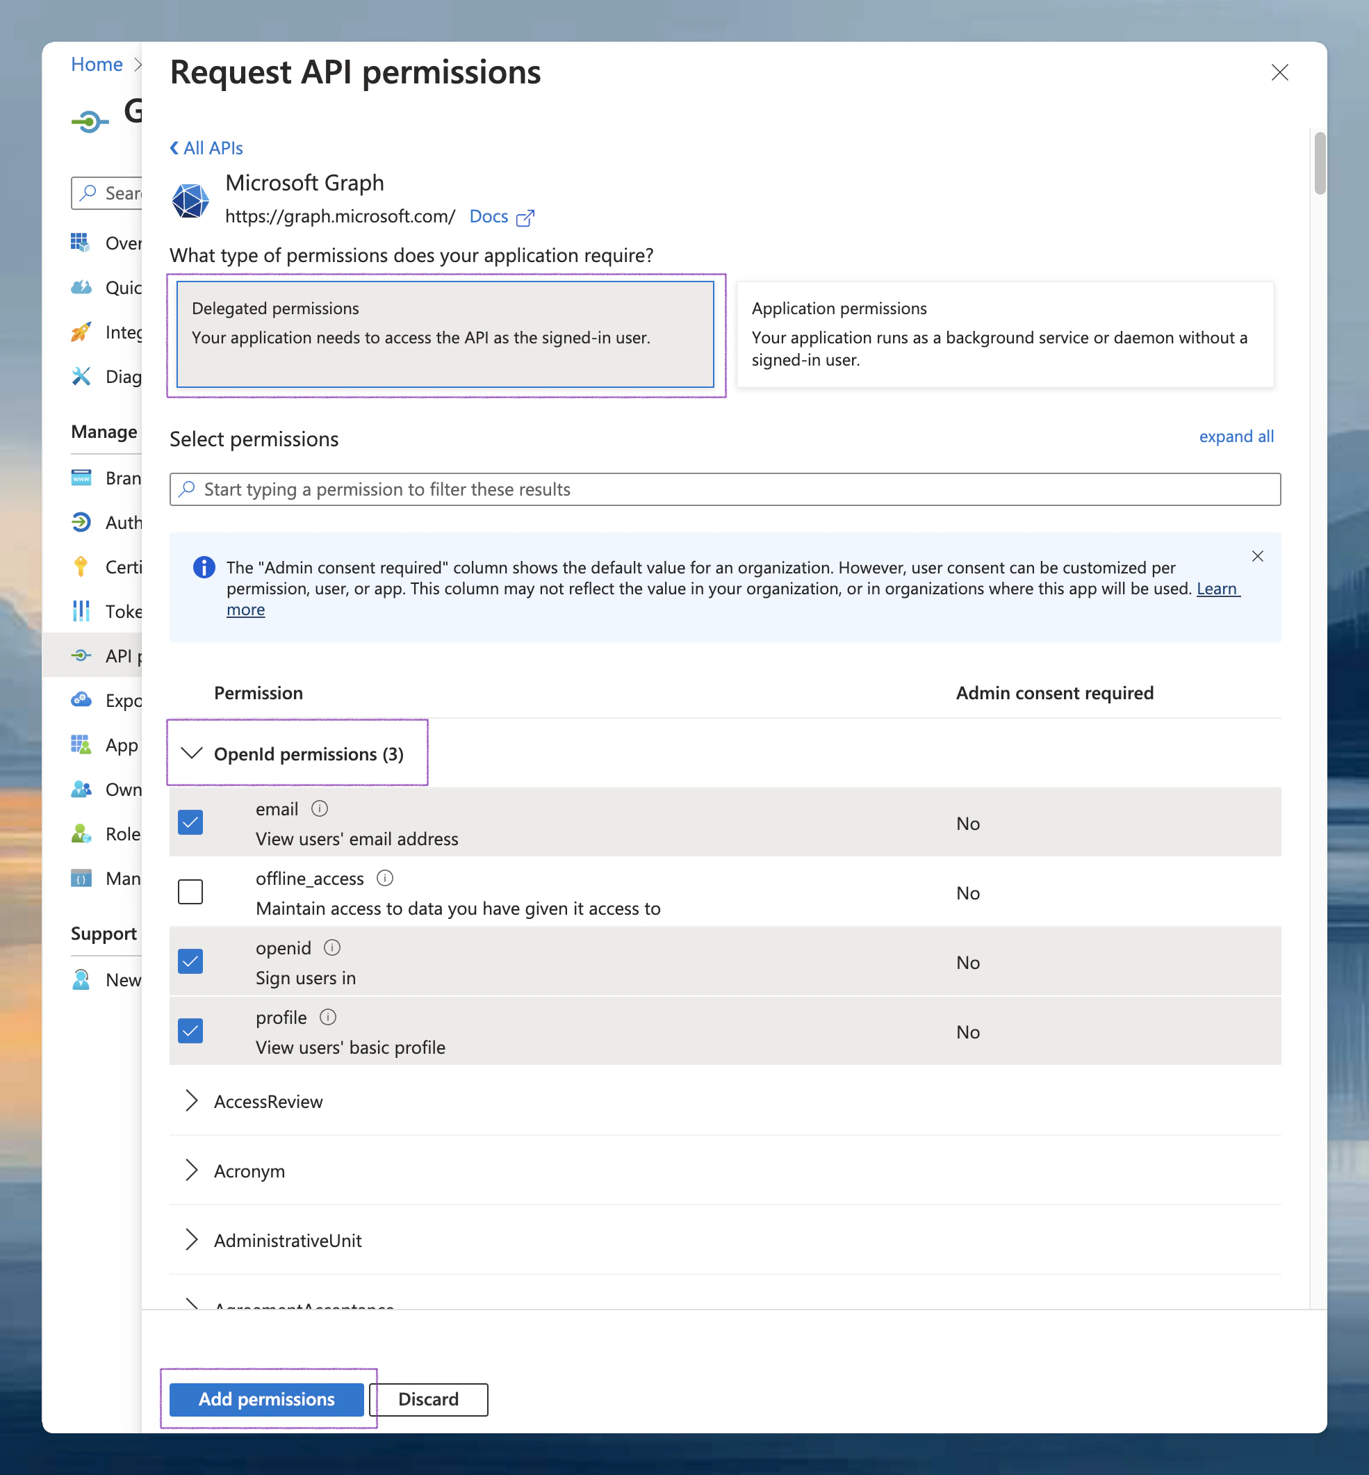1369x1475 pixels.
Task: Click the Docs external link icon
Action: 525,217
